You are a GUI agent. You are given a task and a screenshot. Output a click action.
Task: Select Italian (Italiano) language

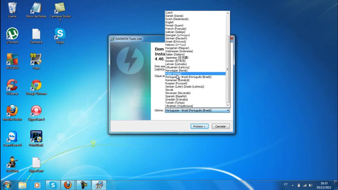point(195,54)
